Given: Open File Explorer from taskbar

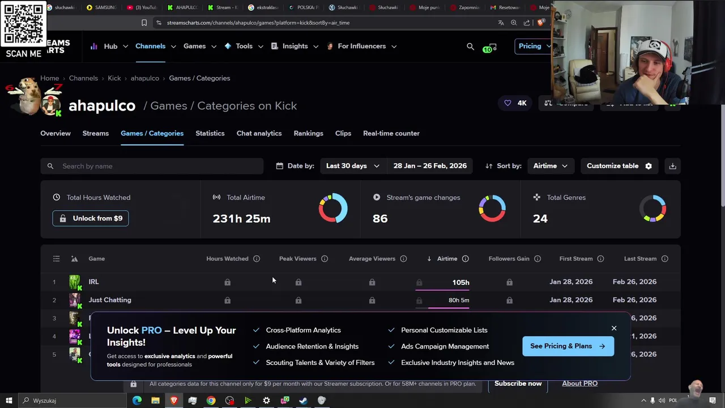Looking at the screenshot, I should 155,401.
